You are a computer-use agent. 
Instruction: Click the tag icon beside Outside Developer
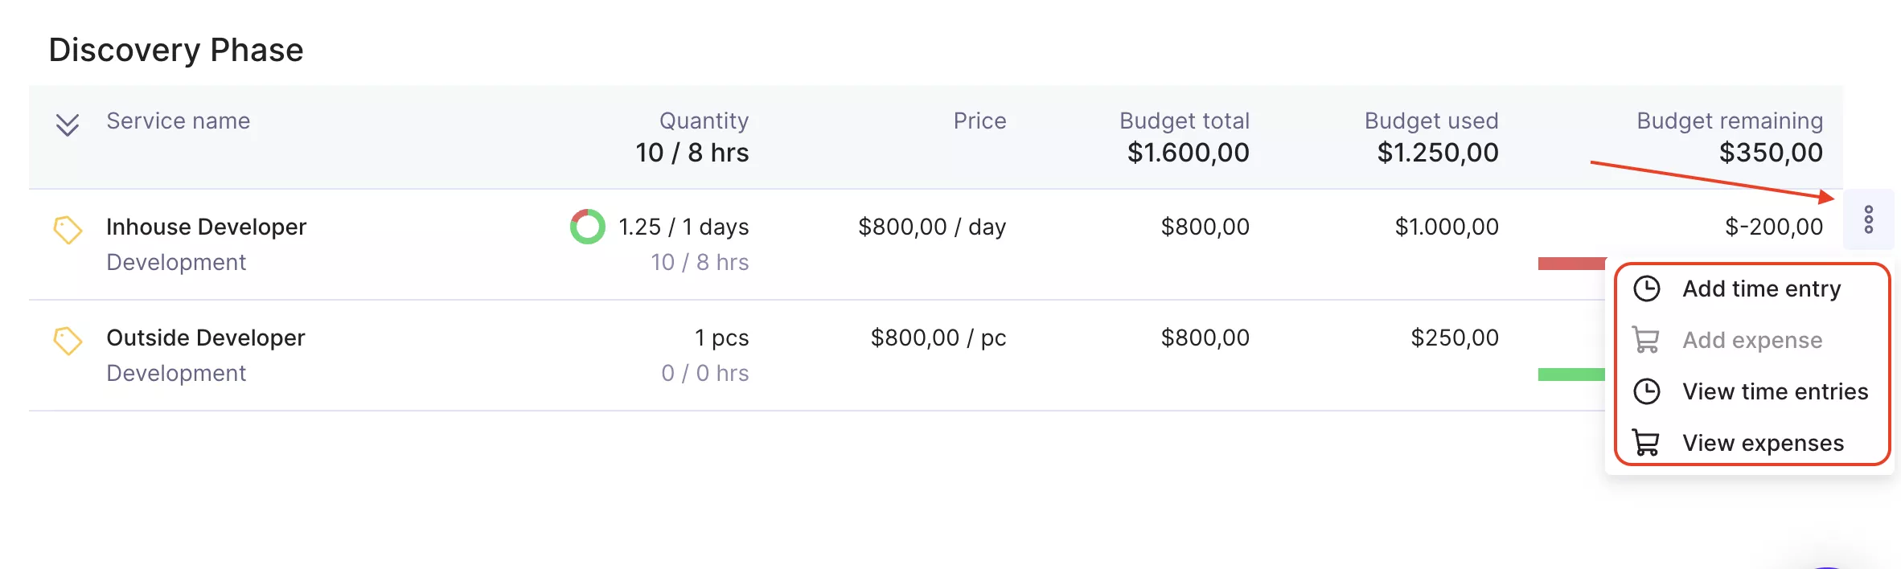pos(68,341)
